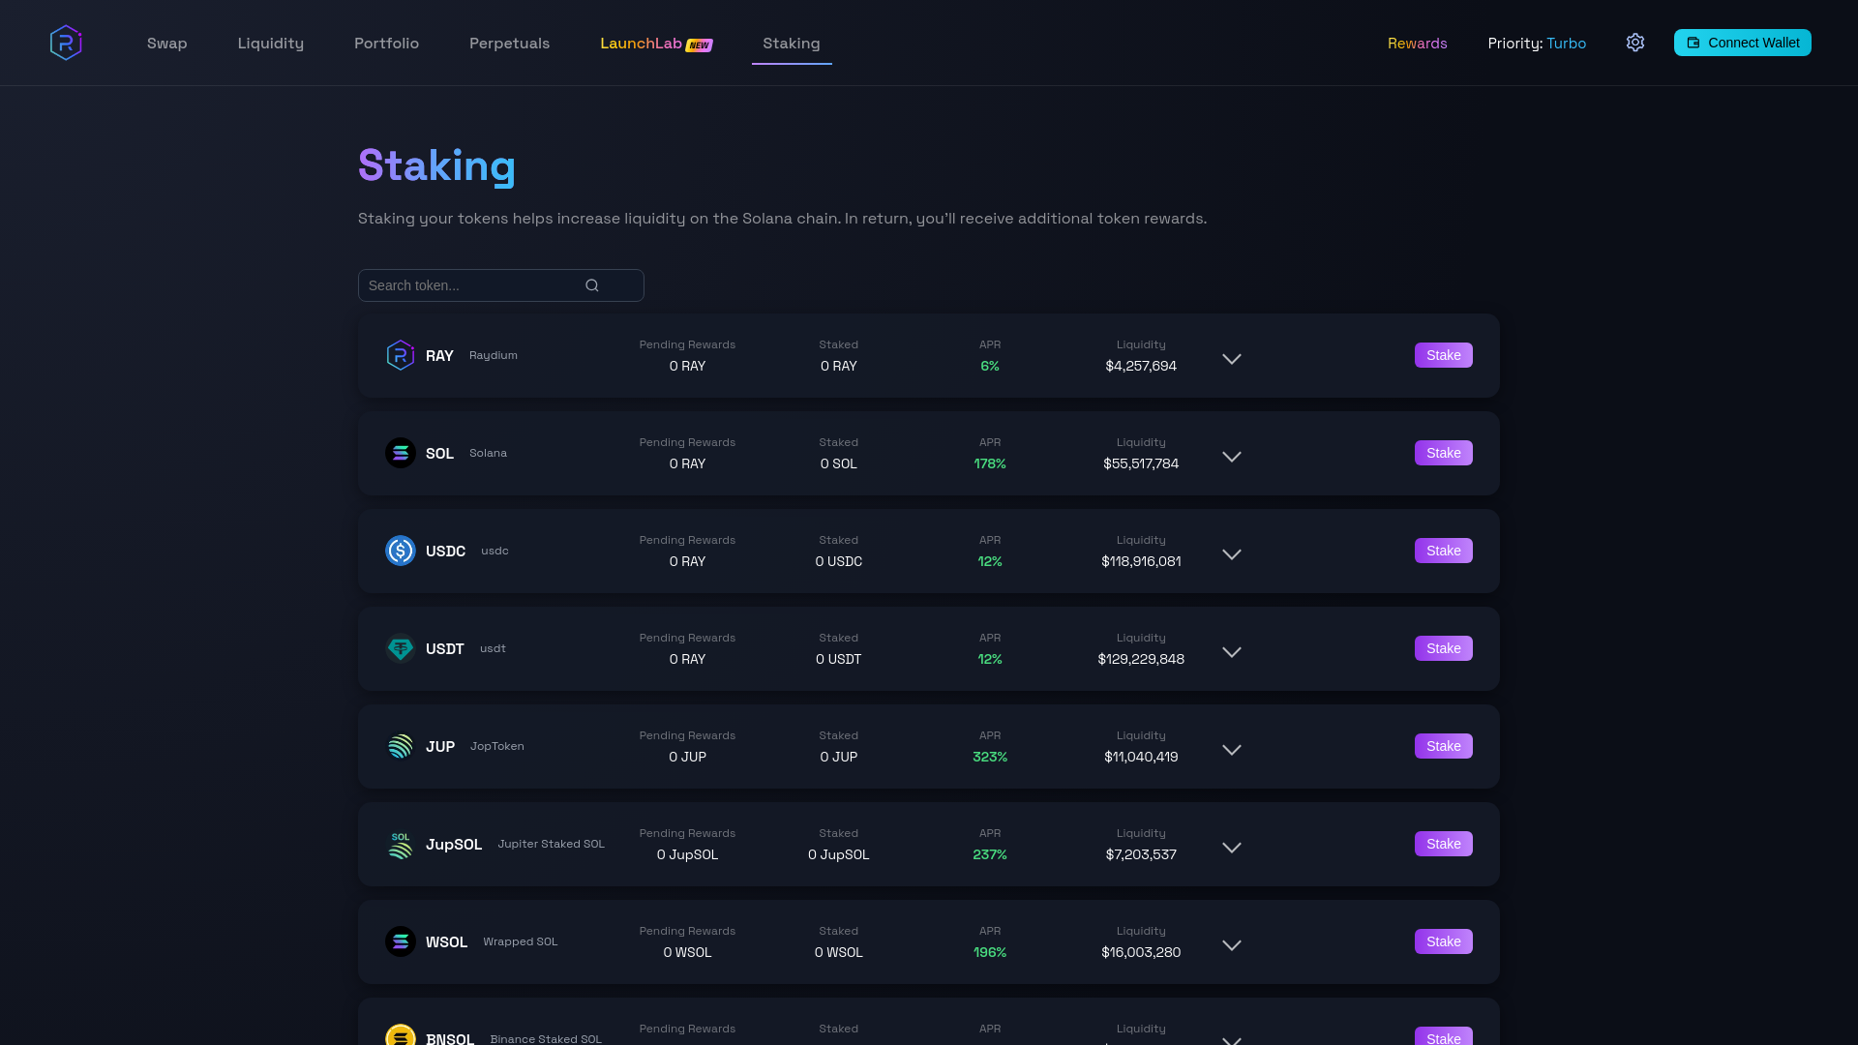Click SOL liquidity $55,517,784
The height and width of the screenshot is (1045, 1858).
click(x=1141, y=463)
